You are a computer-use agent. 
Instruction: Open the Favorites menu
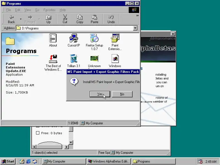point(49,10)
